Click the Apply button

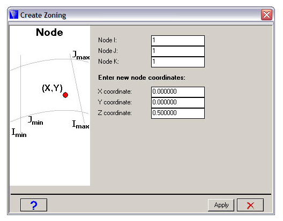pyautogui.click(x=221, y=205)
